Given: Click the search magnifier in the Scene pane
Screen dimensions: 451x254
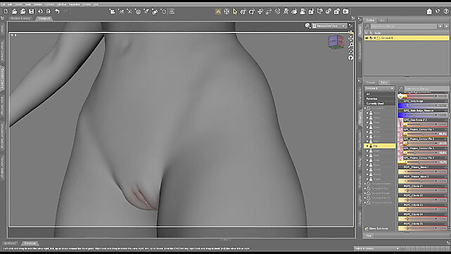Looking at the screenshot, I should tap(367, 26).
